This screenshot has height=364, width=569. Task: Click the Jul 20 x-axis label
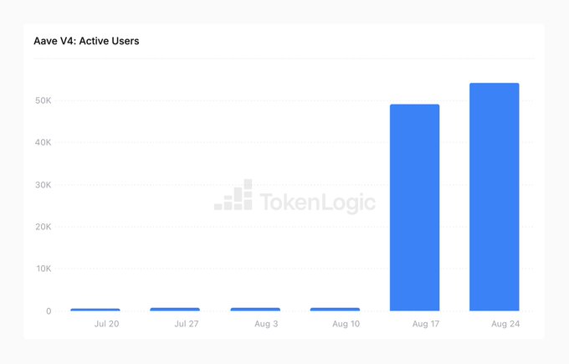107,324
